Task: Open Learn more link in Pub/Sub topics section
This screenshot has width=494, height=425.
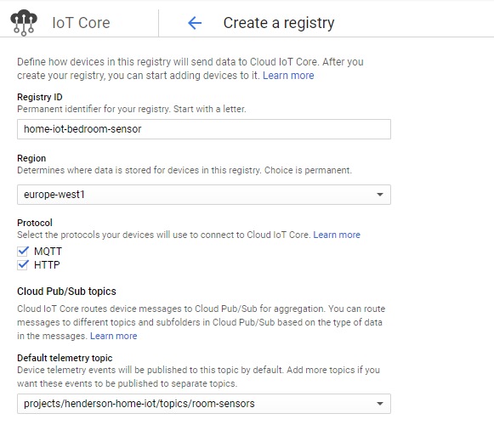Action: [113, 336]
